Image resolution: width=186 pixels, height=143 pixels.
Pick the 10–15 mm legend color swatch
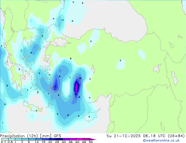coord(39,139)
